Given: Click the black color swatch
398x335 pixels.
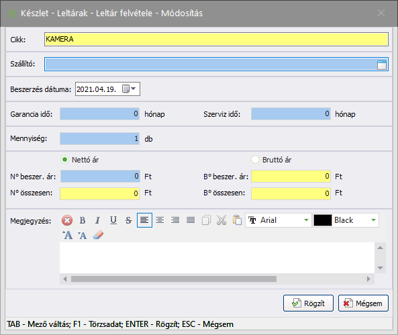Looking at the screenshot, I should tap(323, 220).
